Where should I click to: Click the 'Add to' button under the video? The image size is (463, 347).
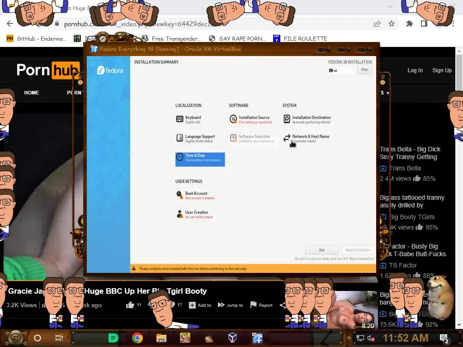click(x=200, y=305)
